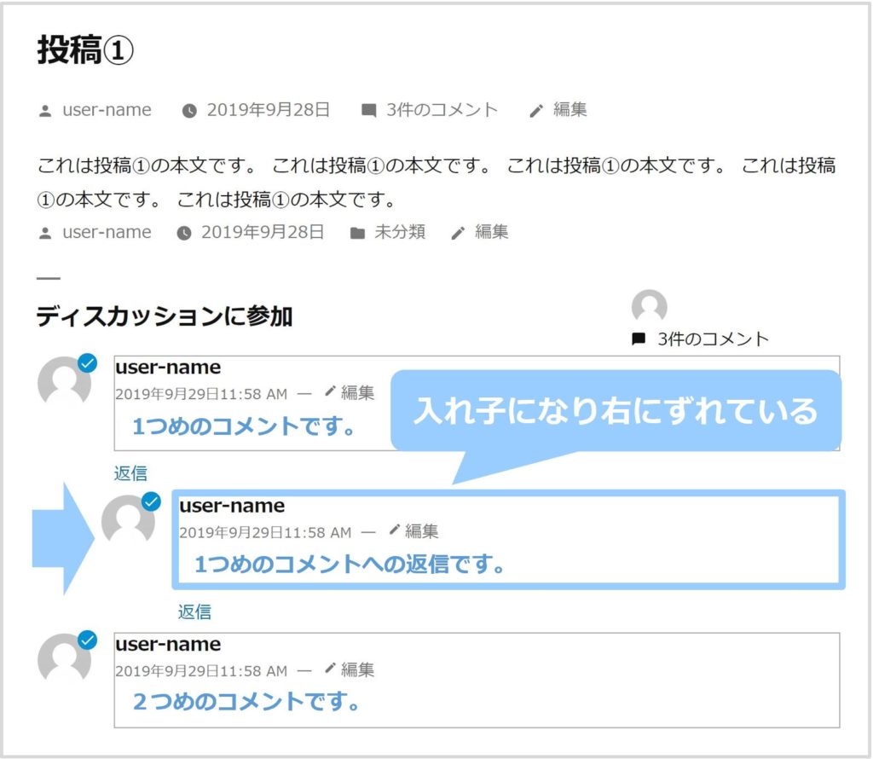
Task: Click the pencil icon on 返信です reply comment
Action: [x=394, y=530]
